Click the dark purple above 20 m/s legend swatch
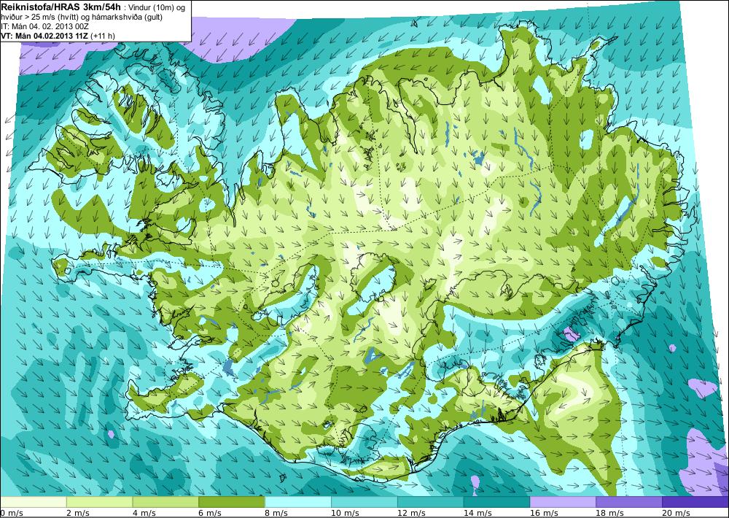 695,502
